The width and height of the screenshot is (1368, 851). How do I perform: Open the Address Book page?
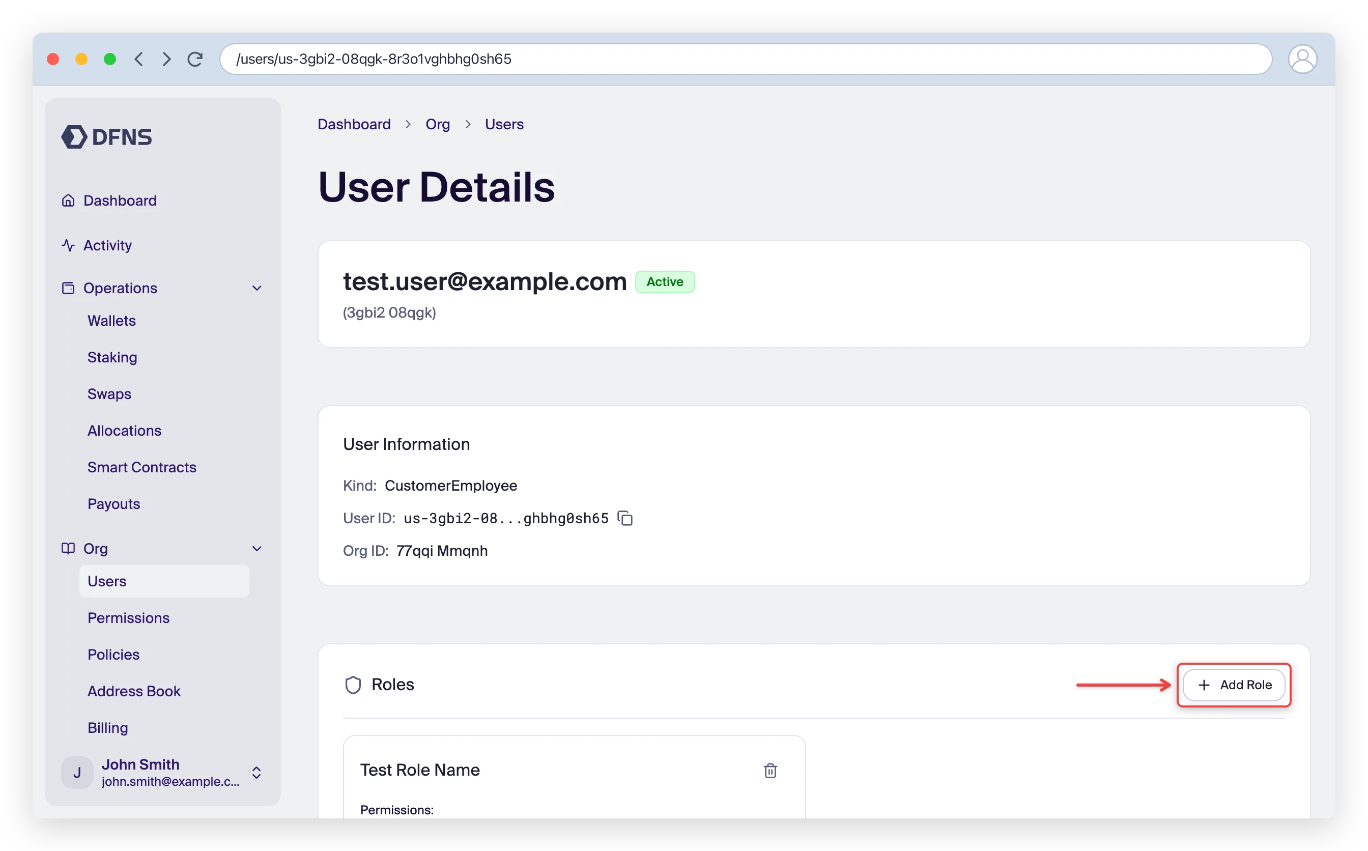(x=134, y=691)
